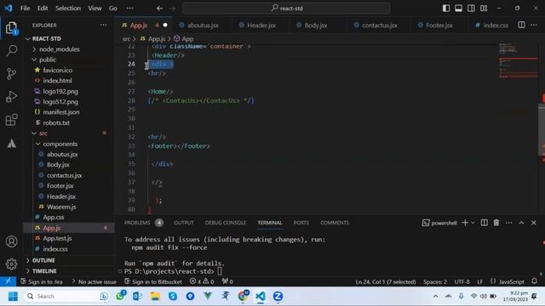The width and height of the screenshot is (545, 306).
Task: Click the react-std command center search box
Action: 286,8
